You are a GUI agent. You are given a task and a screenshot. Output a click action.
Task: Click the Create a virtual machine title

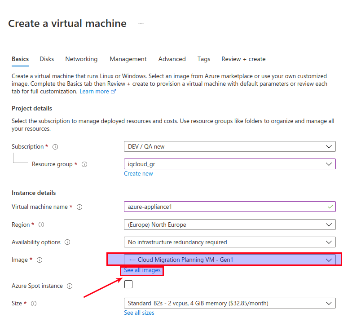67,23
